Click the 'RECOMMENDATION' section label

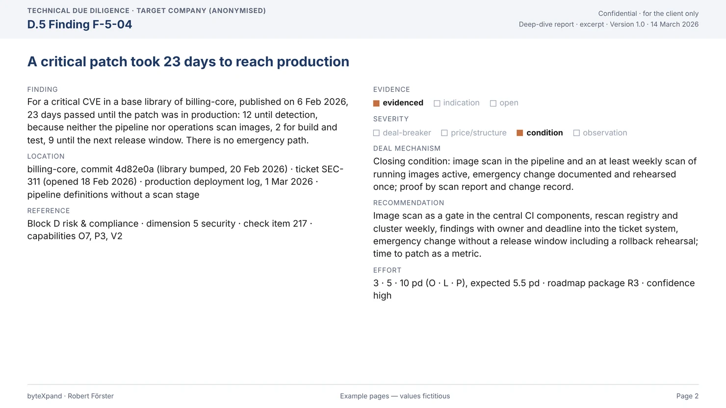pos(409,203)
